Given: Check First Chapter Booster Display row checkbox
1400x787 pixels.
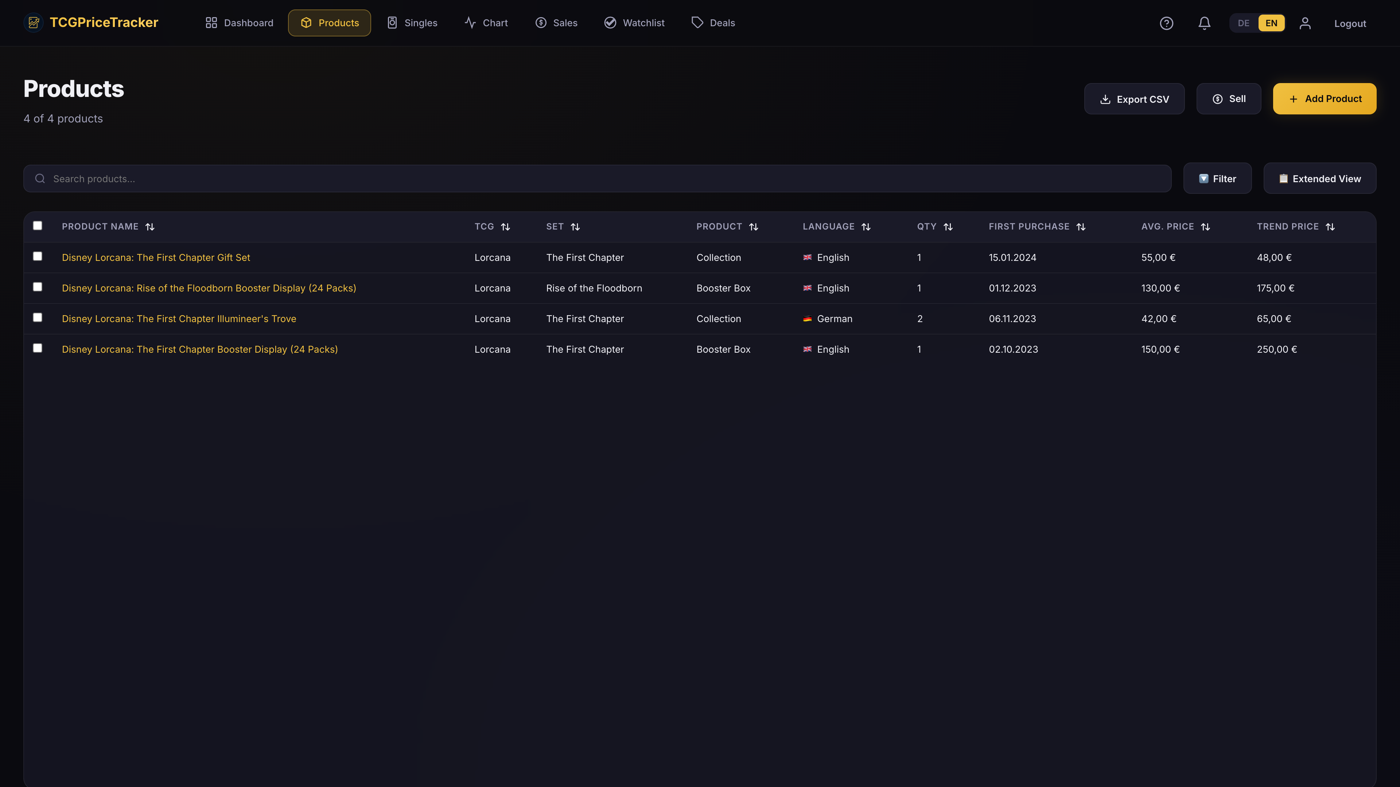Looking at the screenshot, I should (x=38, y=348).
